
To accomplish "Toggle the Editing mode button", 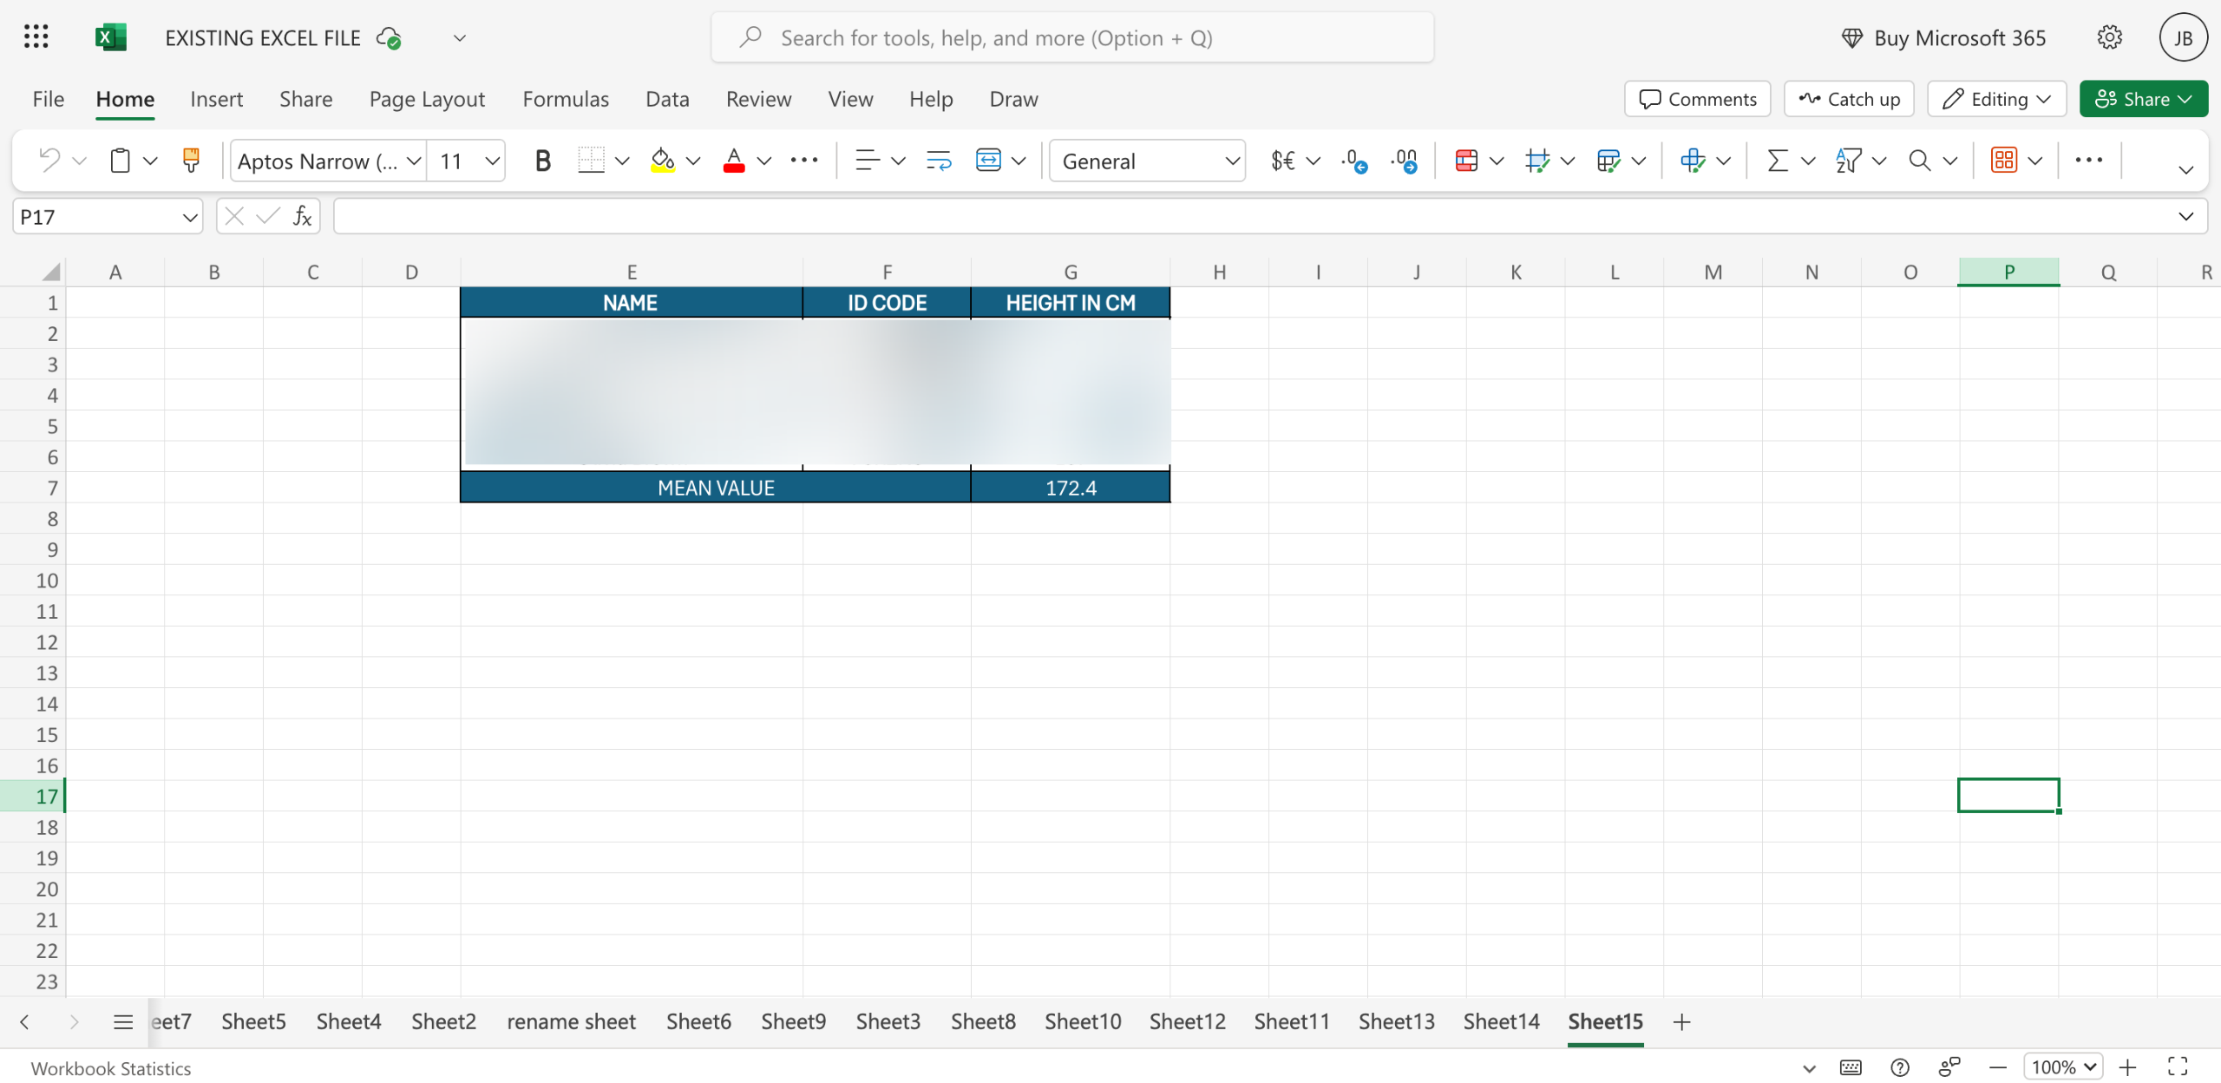I will 1996,99.
